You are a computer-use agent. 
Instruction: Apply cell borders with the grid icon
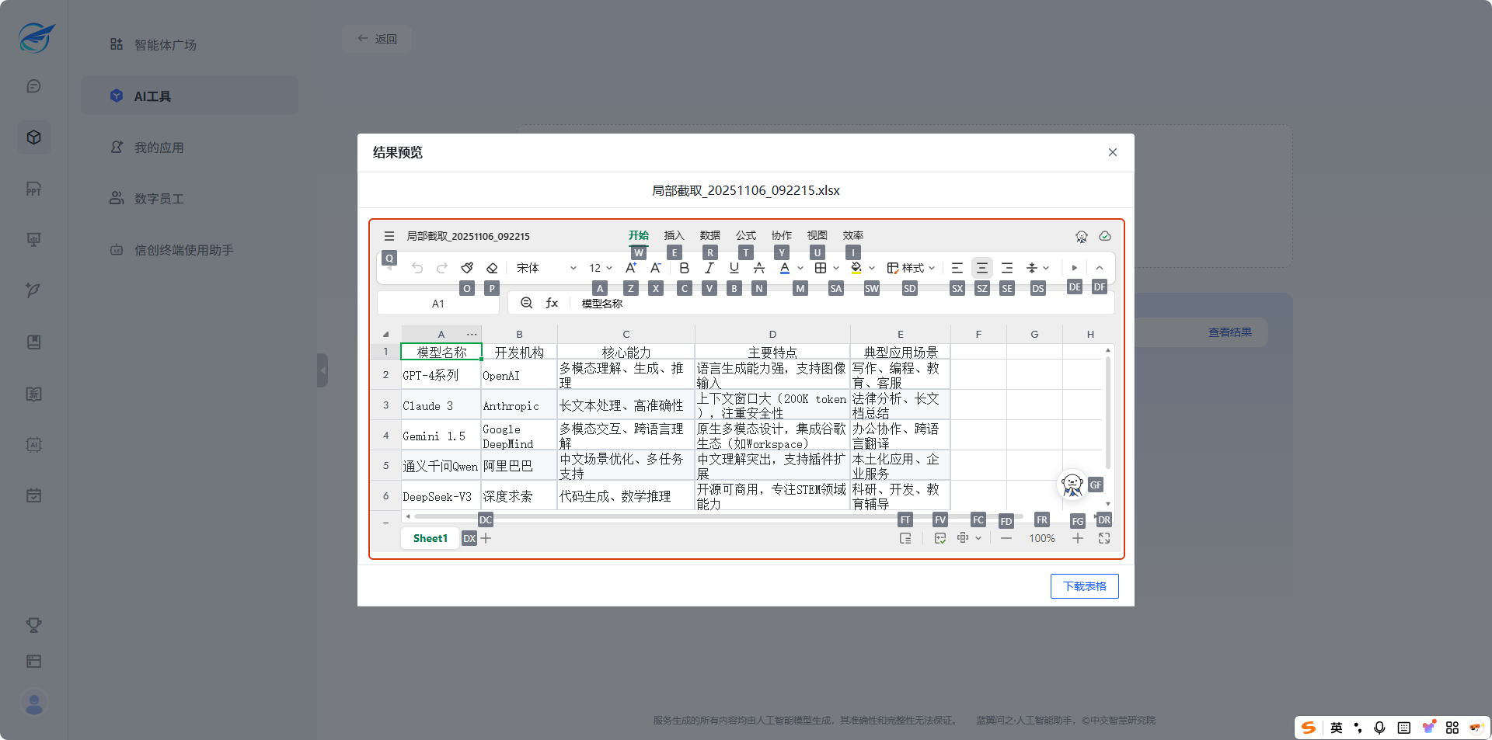click(821, 268)
